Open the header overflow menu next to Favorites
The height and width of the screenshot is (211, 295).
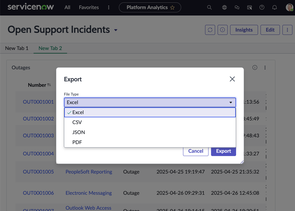(109, 7)
